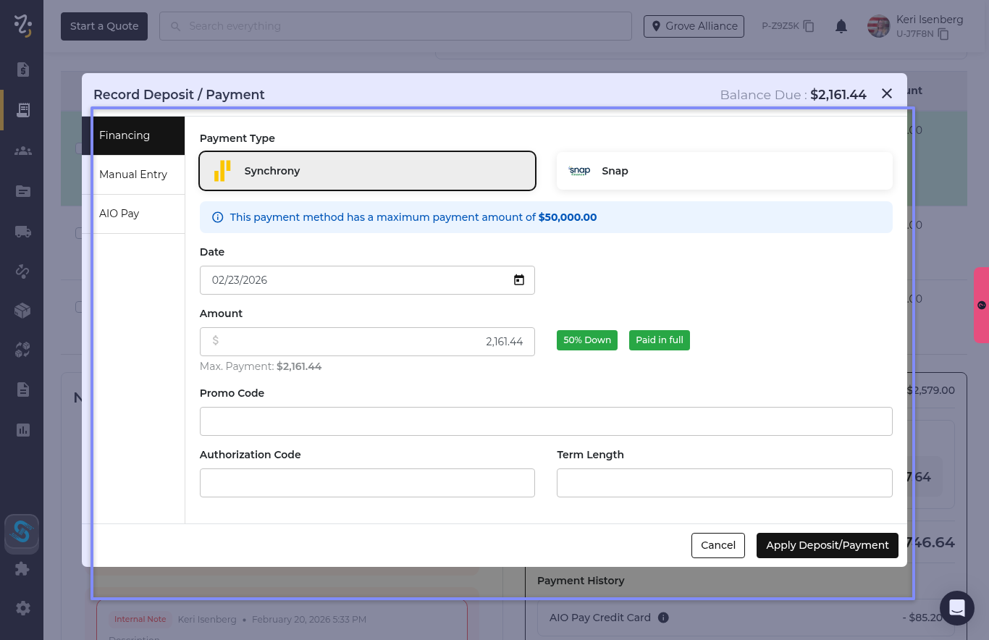This screenshot has height=640, width=989.
Task: Click the Term Length field
Action: 724,483
